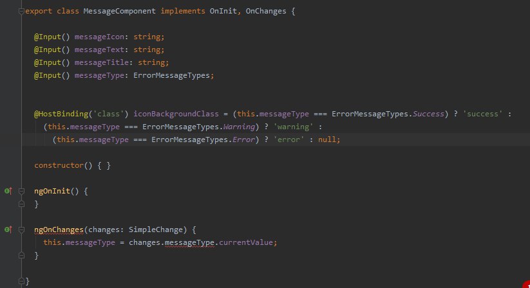Click the currentValue property
Viewport: 530px width, 288px height.
(246, 242)
